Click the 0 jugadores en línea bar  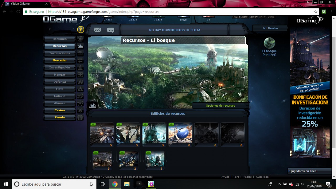tap(310, 171)
